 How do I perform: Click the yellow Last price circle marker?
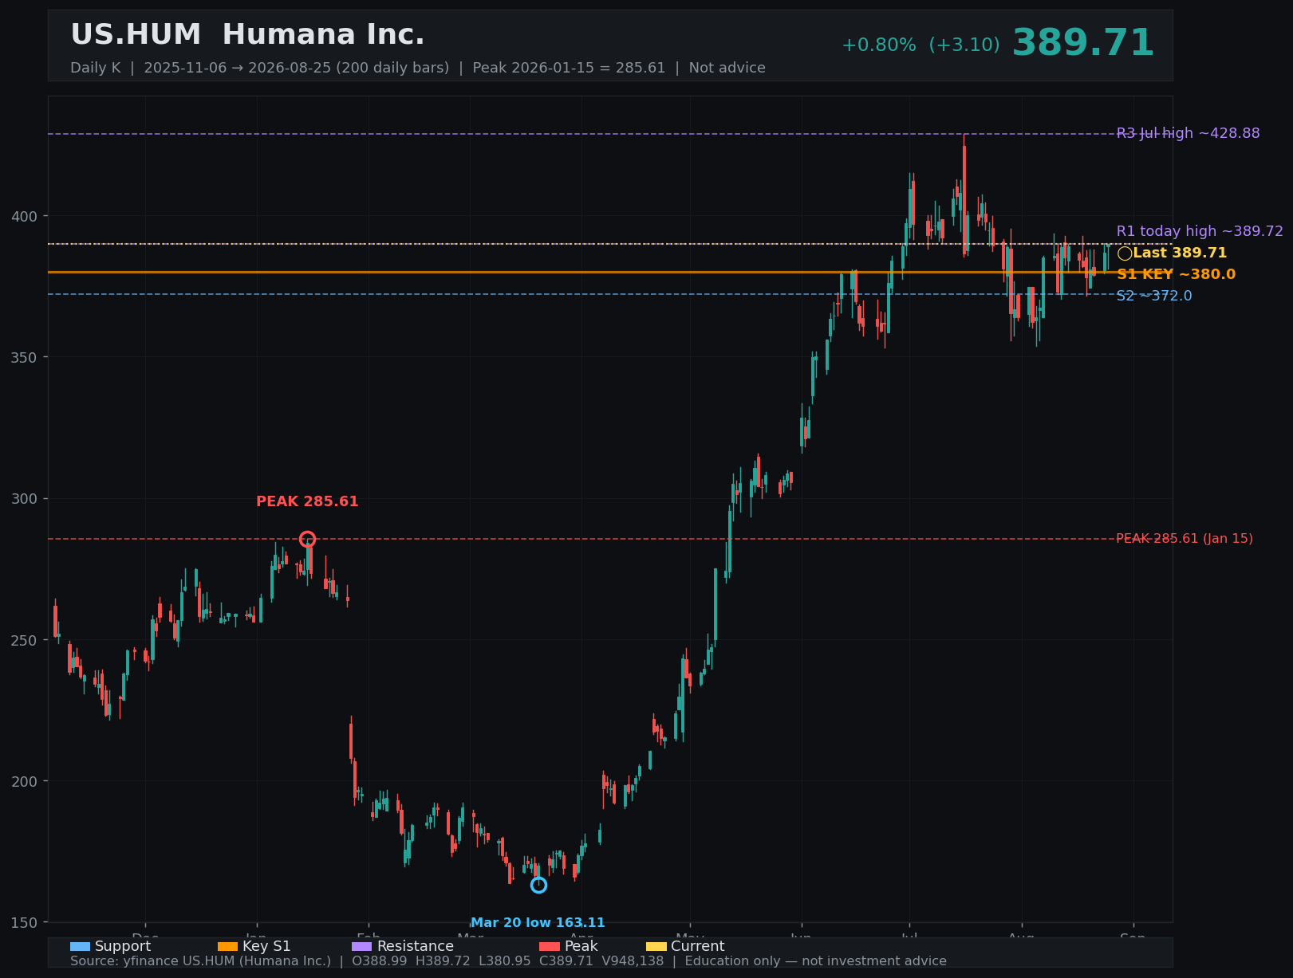tap(1125, 253)
